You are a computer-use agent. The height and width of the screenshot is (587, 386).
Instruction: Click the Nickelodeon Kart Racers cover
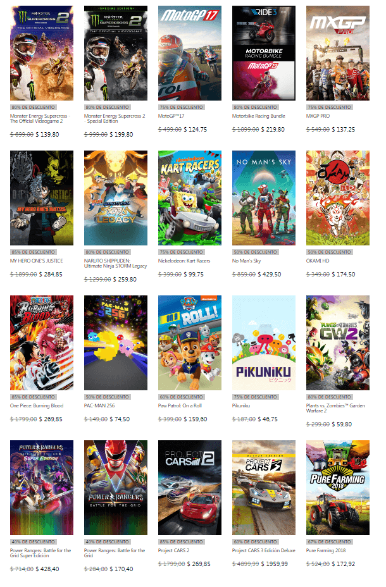[189, 197]
